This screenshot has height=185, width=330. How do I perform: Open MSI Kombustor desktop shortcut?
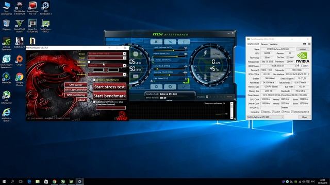pyautogui.click(x=45, y=8)
